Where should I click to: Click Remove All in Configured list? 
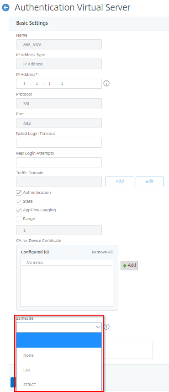[102, 252]
